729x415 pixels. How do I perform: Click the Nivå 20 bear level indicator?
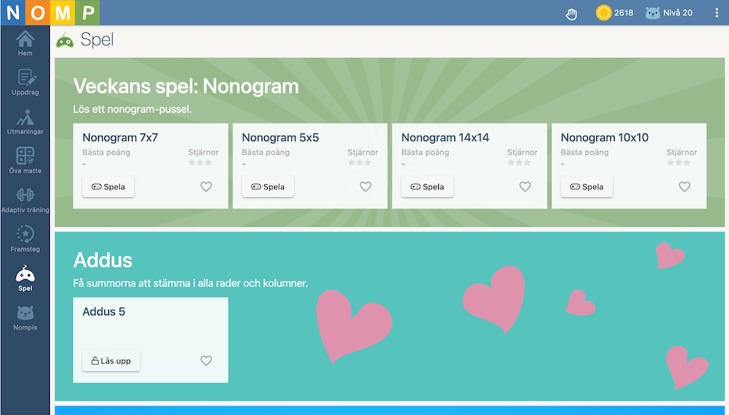tap(669, 13)
